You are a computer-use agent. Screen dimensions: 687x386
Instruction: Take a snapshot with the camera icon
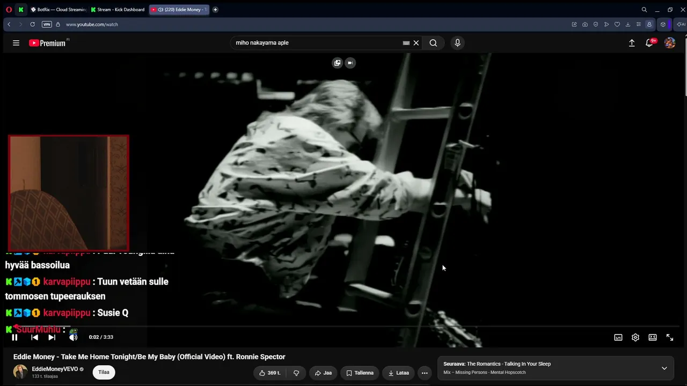[585, 24]
